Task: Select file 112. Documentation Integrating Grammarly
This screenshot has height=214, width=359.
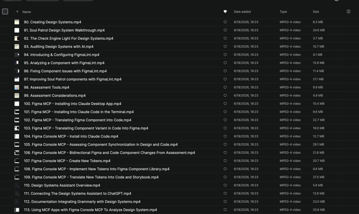Action: [82, 202]
